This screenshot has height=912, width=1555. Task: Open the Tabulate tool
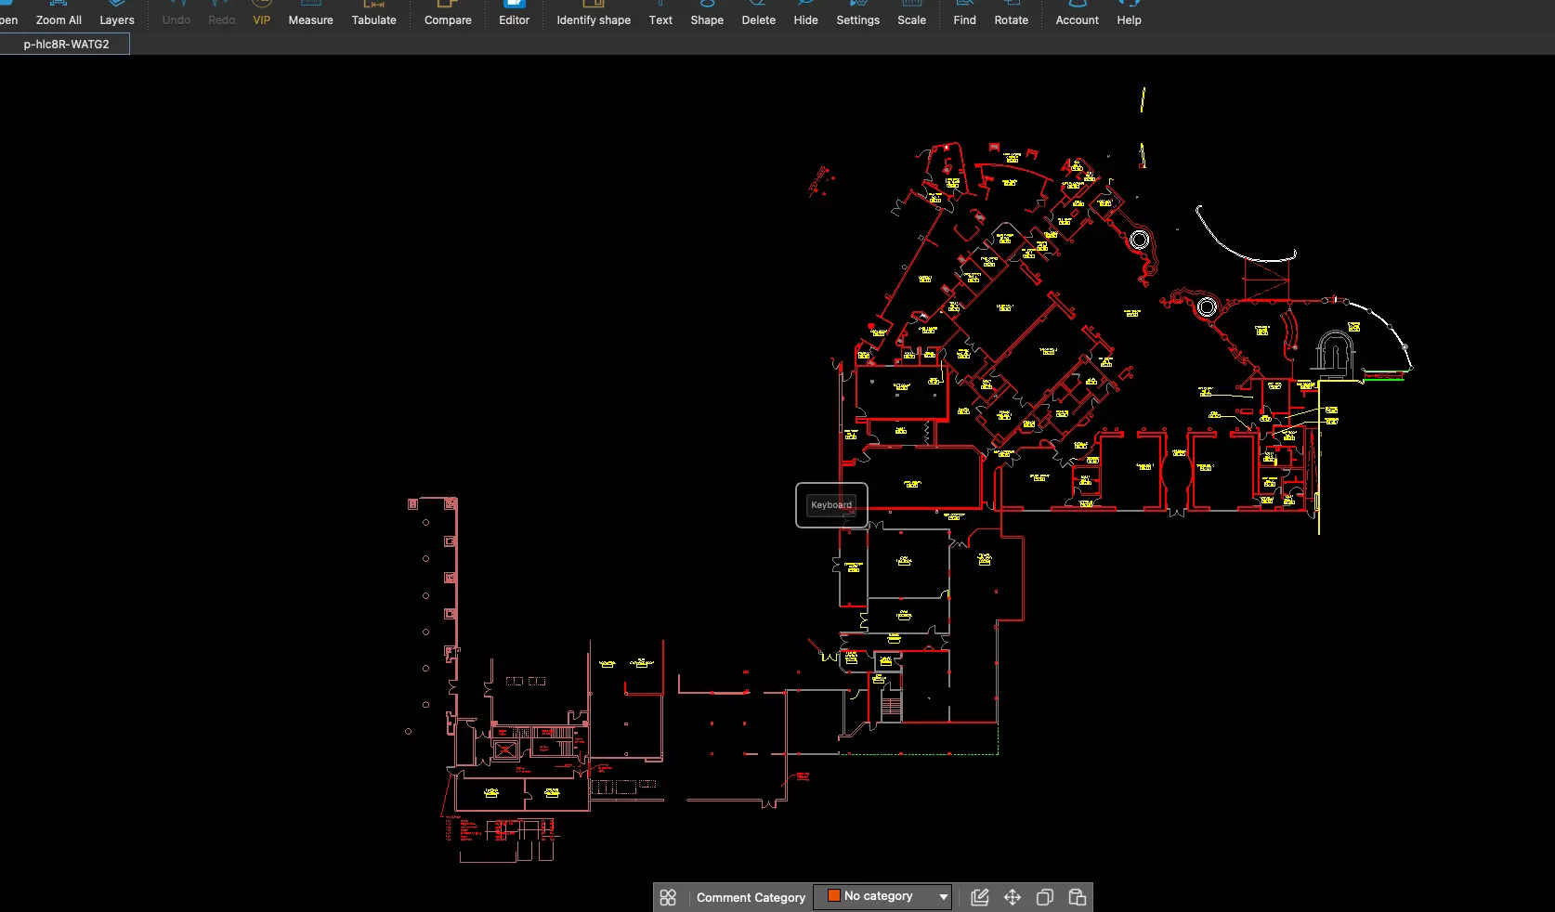tap(374, 14)
